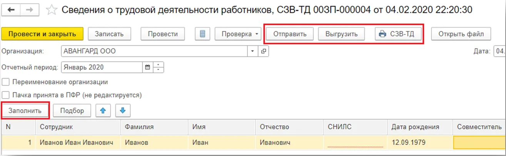Click the empty СНИЛС cell for Иванов
Viewport: 506px width, 156px height.
point(355,142)
